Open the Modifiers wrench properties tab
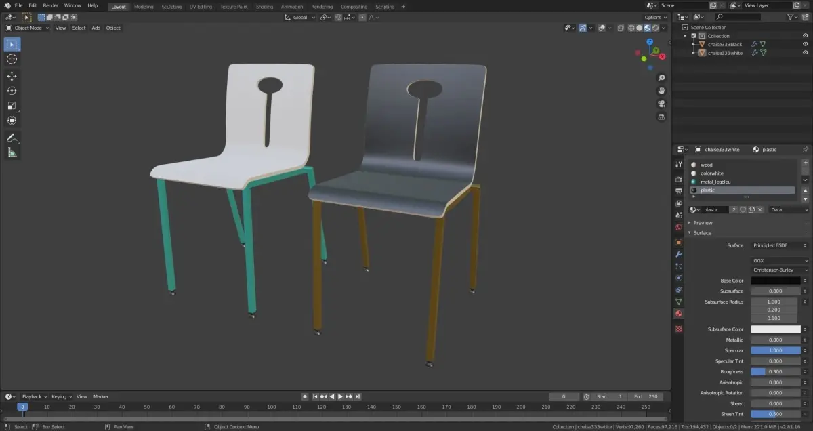 point(678,254)
